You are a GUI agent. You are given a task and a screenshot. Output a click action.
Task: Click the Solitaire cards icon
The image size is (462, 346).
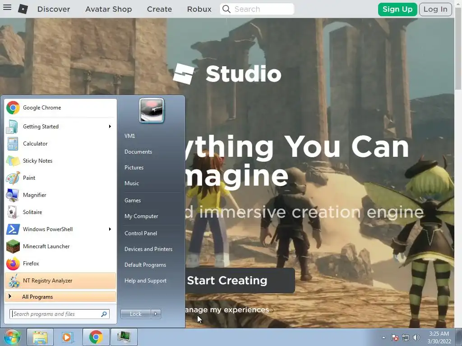point(13,212)
